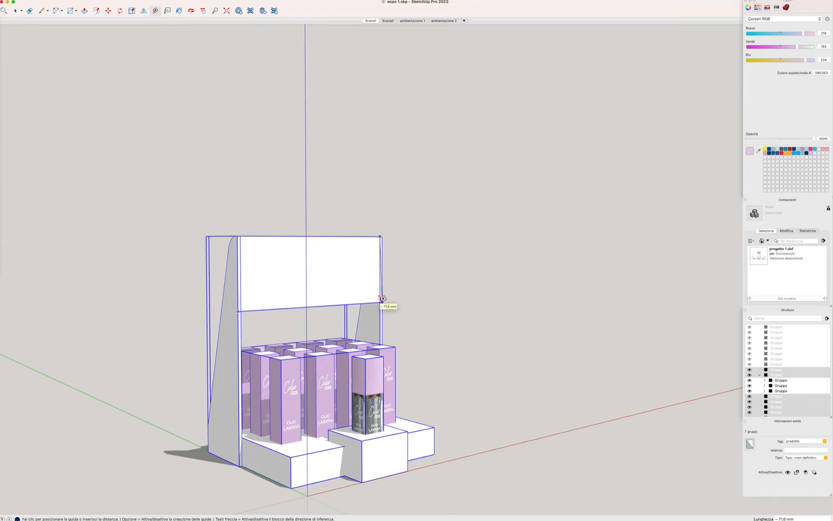Open the Statistiche tab
Viewport: 833px width, 521px height.
[807, 231]
